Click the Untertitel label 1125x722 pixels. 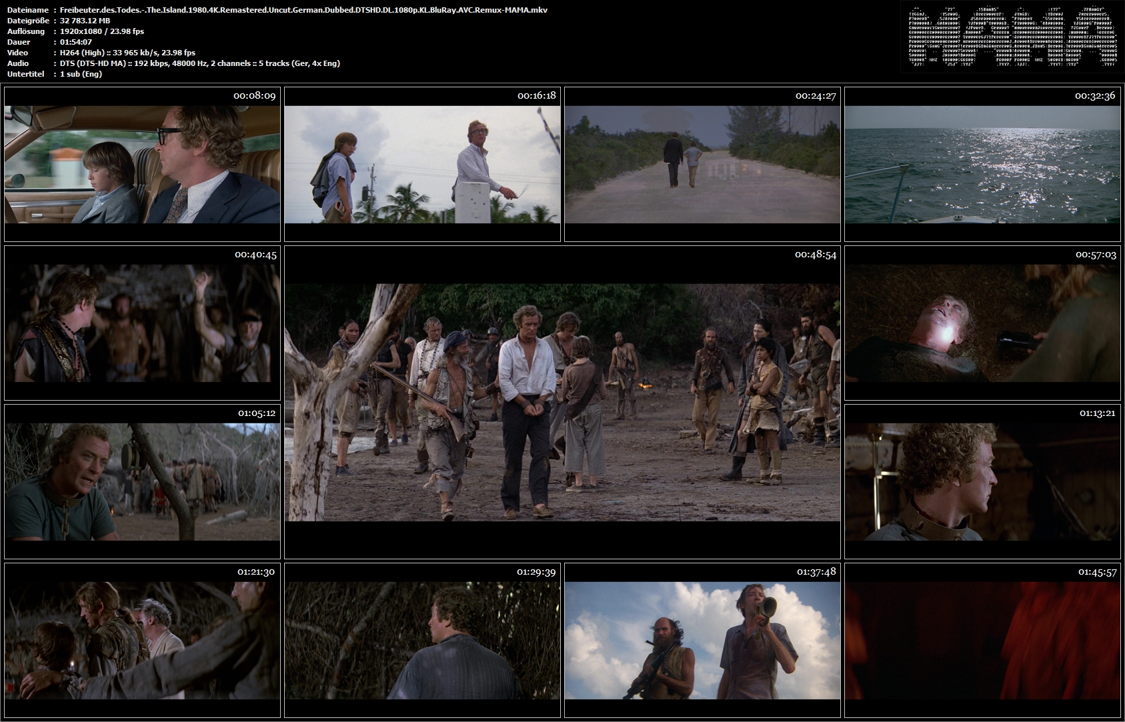point(25,74)
